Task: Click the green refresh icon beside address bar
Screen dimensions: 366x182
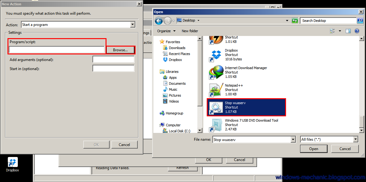Action: tap(295, 21)
